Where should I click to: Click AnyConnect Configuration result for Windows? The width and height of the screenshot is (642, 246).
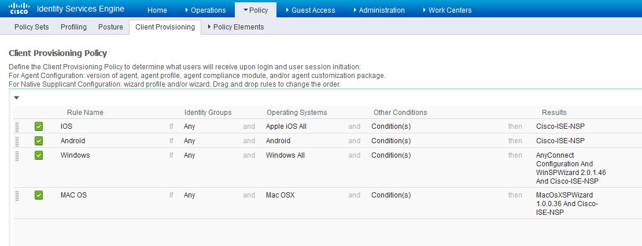(570, 169)
